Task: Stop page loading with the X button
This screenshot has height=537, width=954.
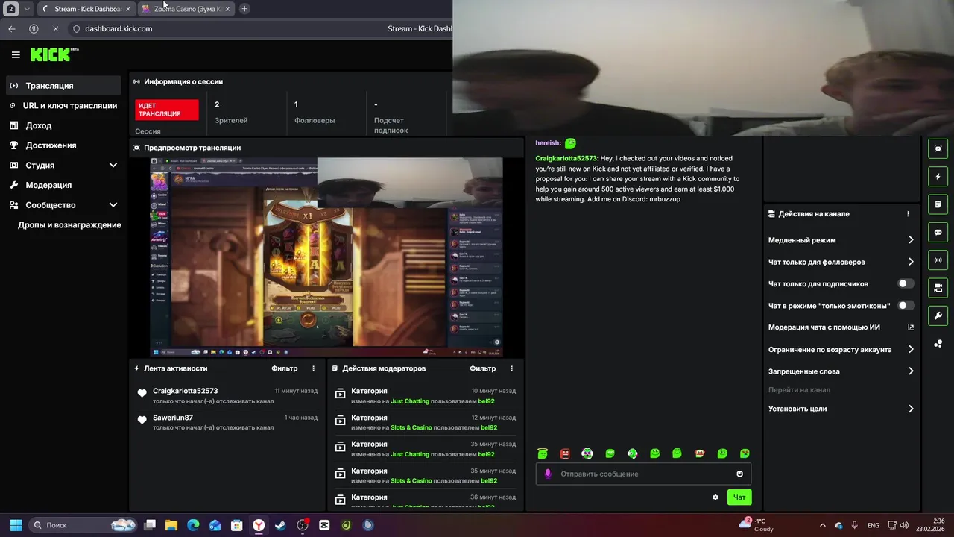Action: coord(55,28)
